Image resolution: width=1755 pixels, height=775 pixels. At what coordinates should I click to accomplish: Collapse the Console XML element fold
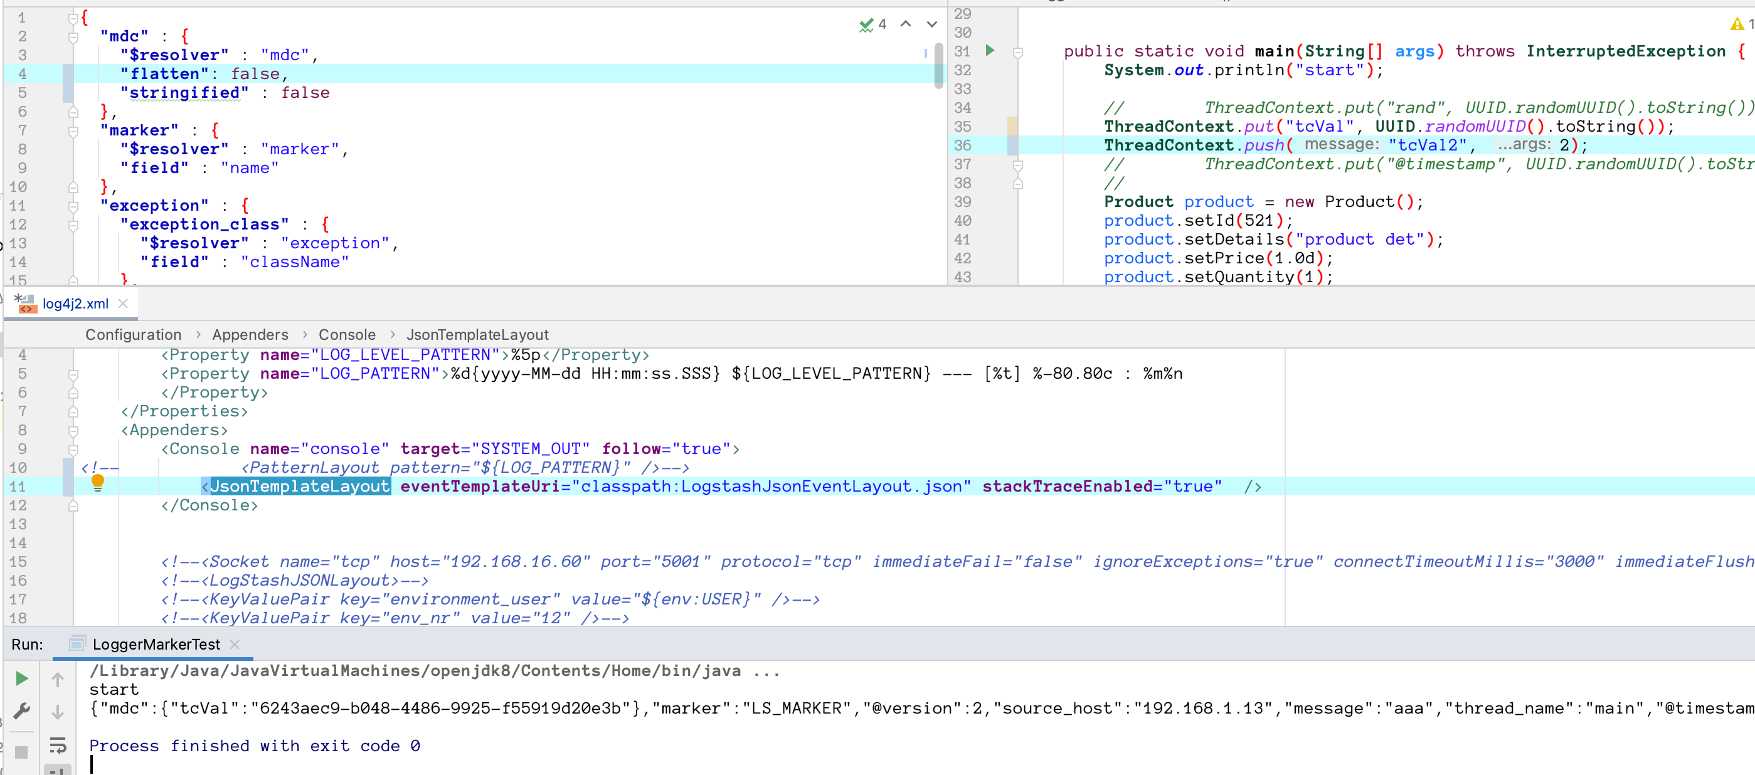click(x=73, y=450)
